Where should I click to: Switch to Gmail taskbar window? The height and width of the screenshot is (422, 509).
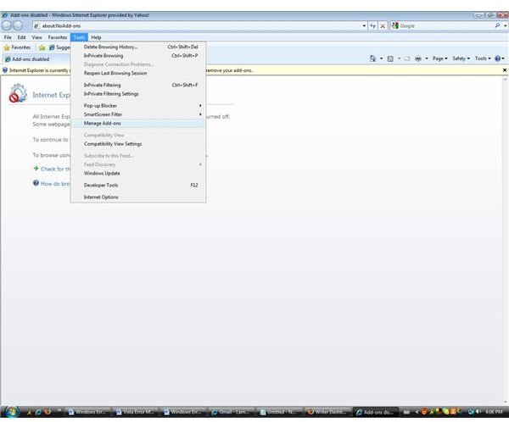tap(232, 412)
